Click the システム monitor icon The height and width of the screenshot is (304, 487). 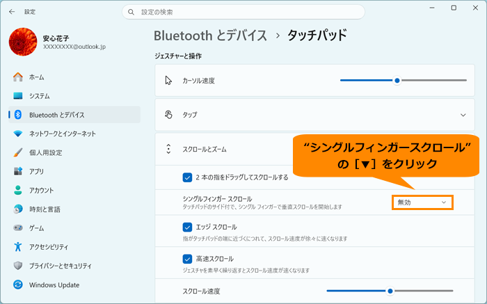click(x=18, y=96)
